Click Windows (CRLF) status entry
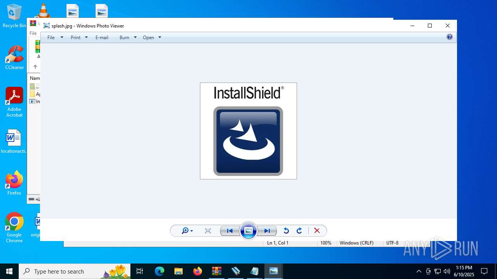497x279 pixels. [356, 243]
